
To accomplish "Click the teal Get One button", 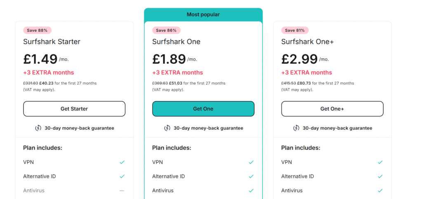I will pos(203,109).
